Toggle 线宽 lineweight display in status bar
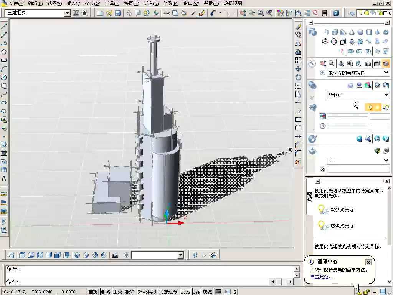393x295 pixels. tap(207, 292)
